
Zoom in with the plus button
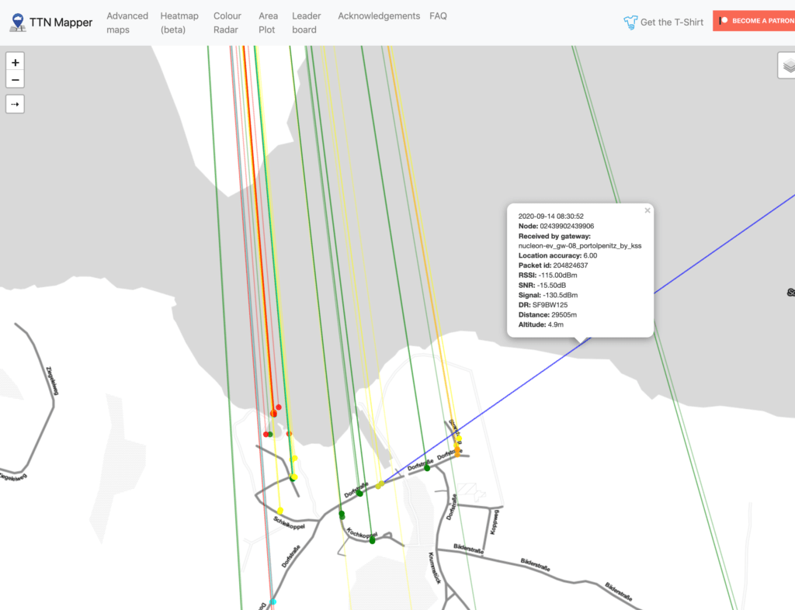tap(16, 62)
